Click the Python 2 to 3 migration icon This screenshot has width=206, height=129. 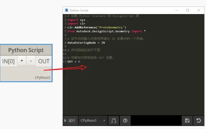114,121
